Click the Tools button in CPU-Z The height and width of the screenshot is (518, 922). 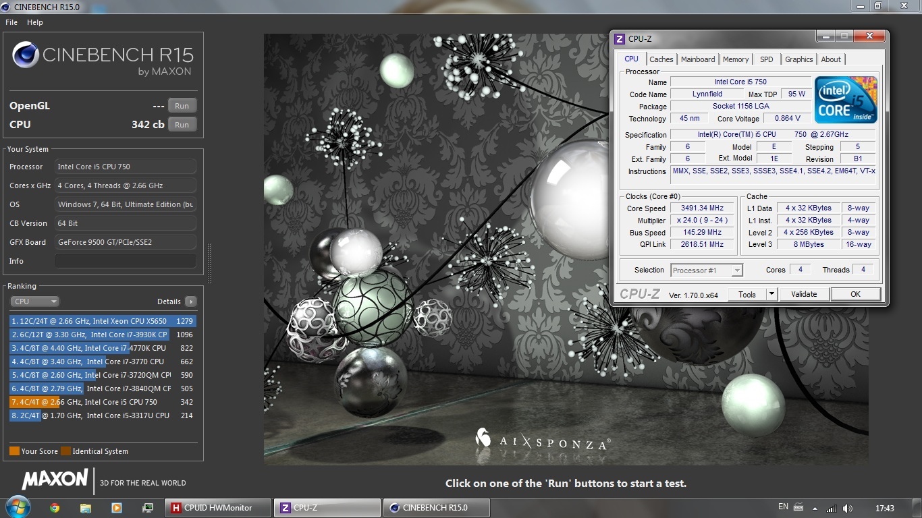tap(747, 294)
